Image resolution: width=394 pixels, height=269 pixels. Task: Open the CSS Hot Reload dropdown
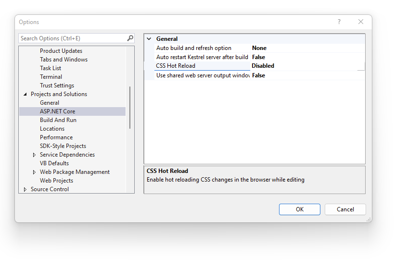point(361,66)
